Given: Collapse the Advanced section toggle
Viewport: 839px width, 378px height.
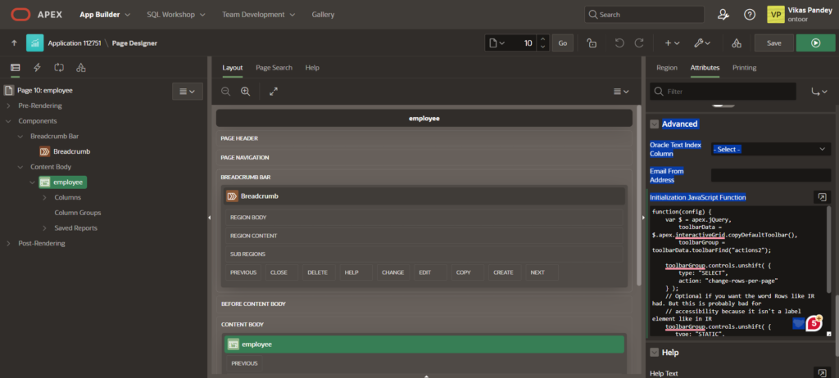Looking at the screenshot, I should point(655,124).
